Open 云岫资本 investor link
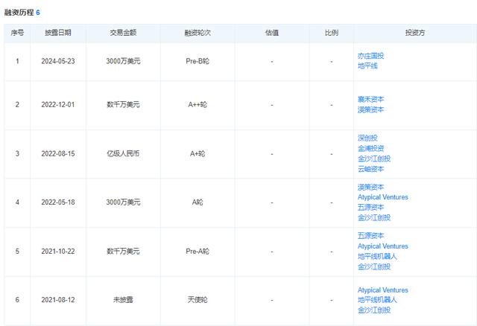Screen dimensions: 477x326 coord(370,169)
